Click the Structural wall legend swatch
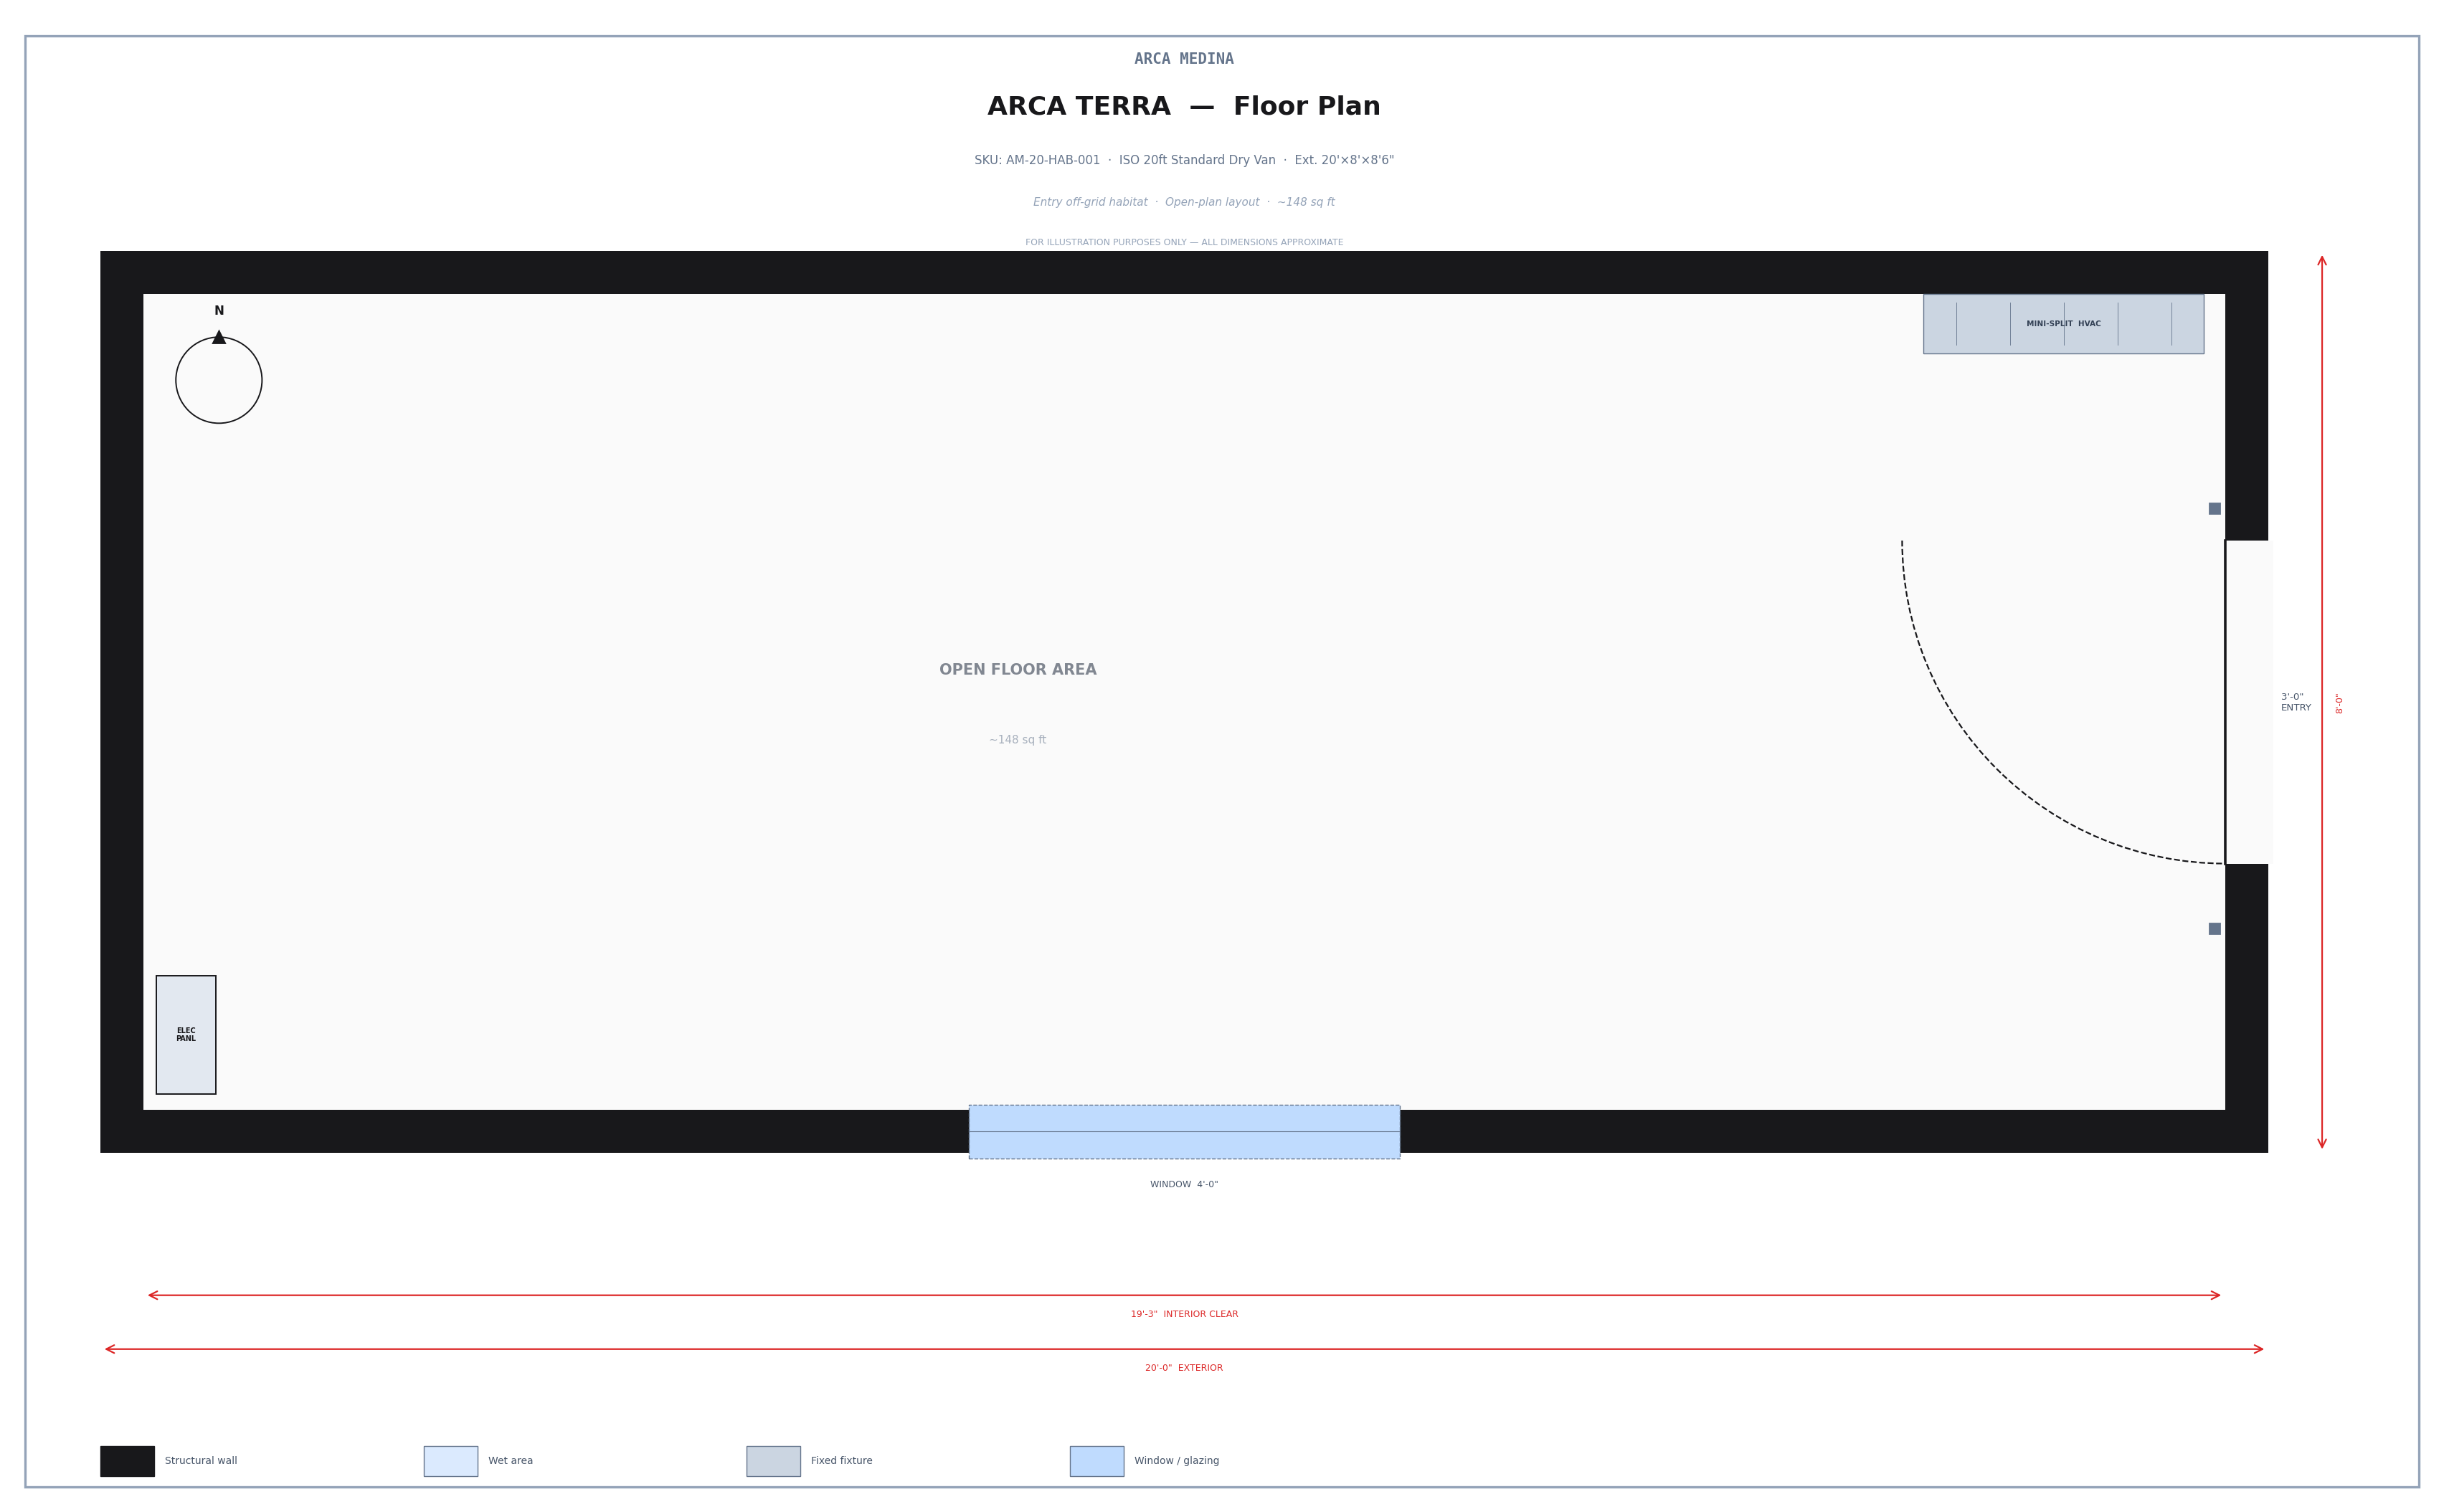The width and height of the screenshot is (2444, 1512). click(127, 1461)
